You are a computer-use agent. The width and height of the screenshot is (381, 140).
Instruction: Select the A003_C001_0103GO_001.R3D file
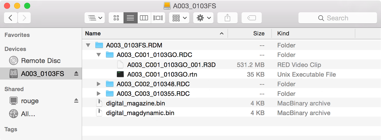(171, 65)
